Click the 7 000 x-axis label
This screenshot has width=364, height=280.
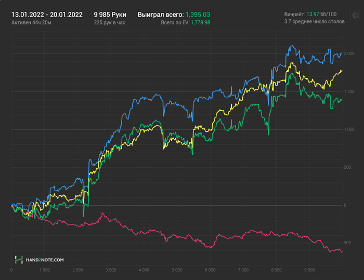(243, 270)
